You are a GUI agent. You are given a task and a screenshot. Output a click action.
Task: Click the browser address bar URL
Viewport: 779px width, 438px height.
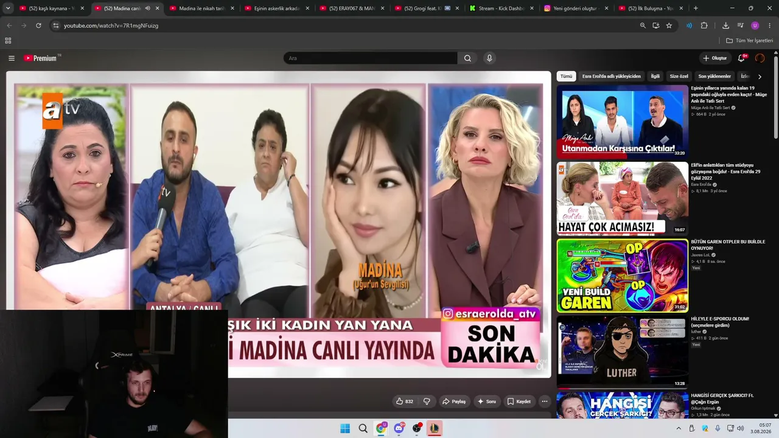[111, 26]
